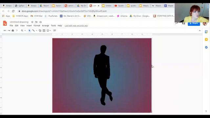Pick the Line tool

(x=33, y=30)
